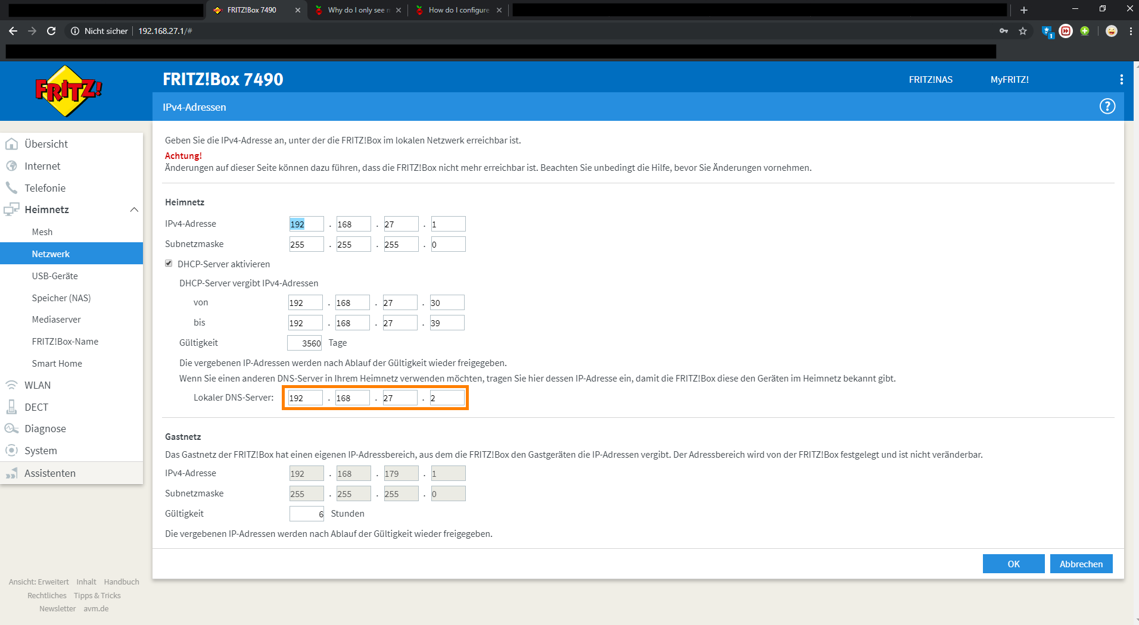Open the MyFRITZ! link
Image resolution: width=1139 pixels, height=625 pixels.
(1009, 80)
